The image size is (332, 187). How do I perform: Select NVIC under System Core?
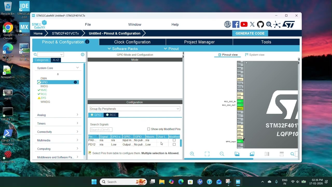pos(44,90)
